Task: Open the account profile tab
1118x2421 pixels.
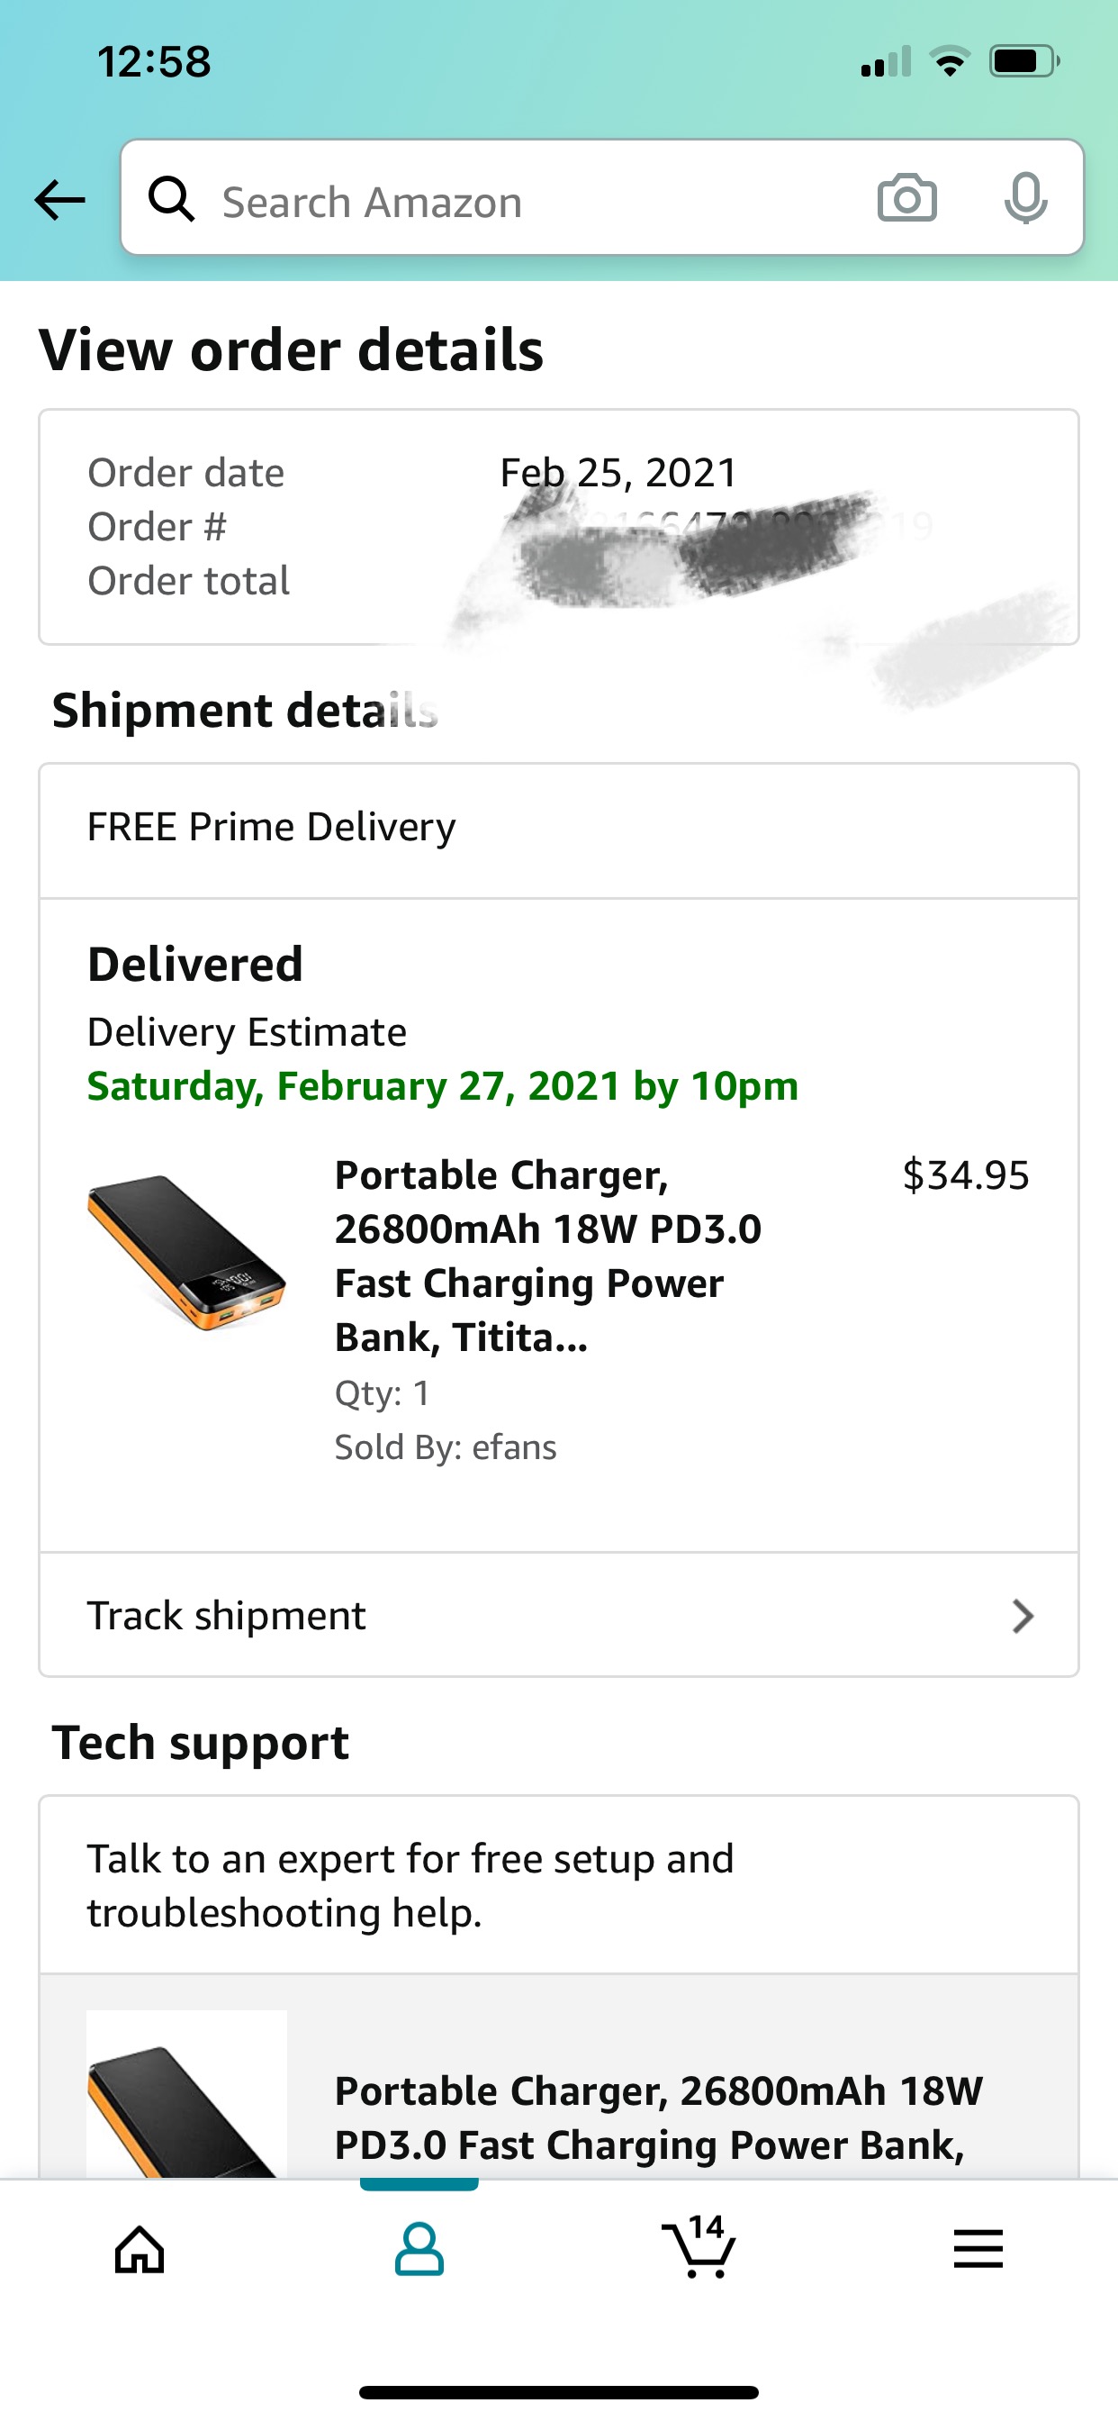Action: click(419, 2249)
